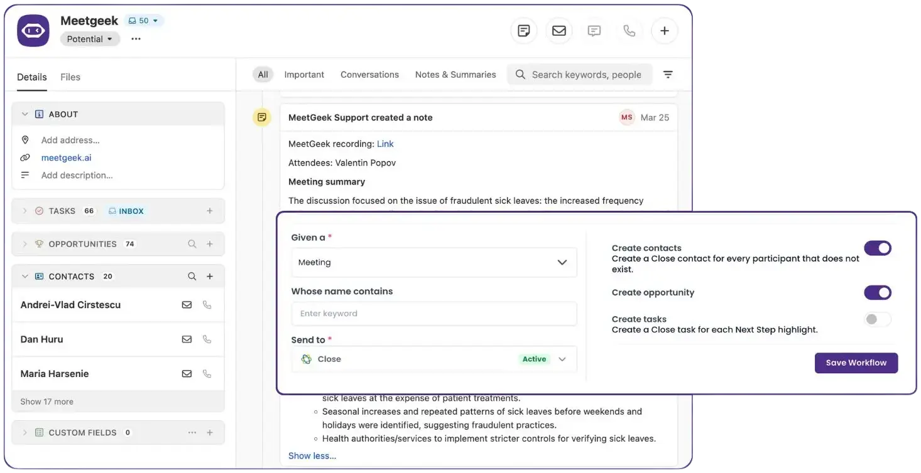Add a new task with the plus icon
This screenshot has height=473, width=921.
(x=210, y=211)
